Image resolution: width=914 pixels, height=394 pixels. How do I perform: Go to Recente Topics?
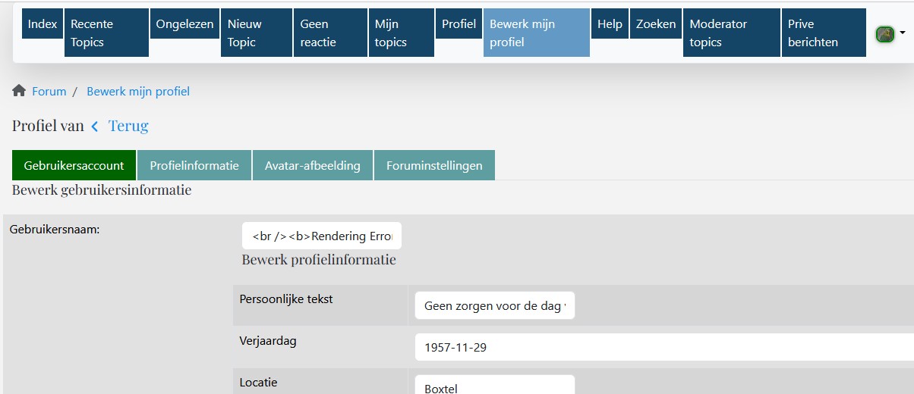click(x=106, y=33)
